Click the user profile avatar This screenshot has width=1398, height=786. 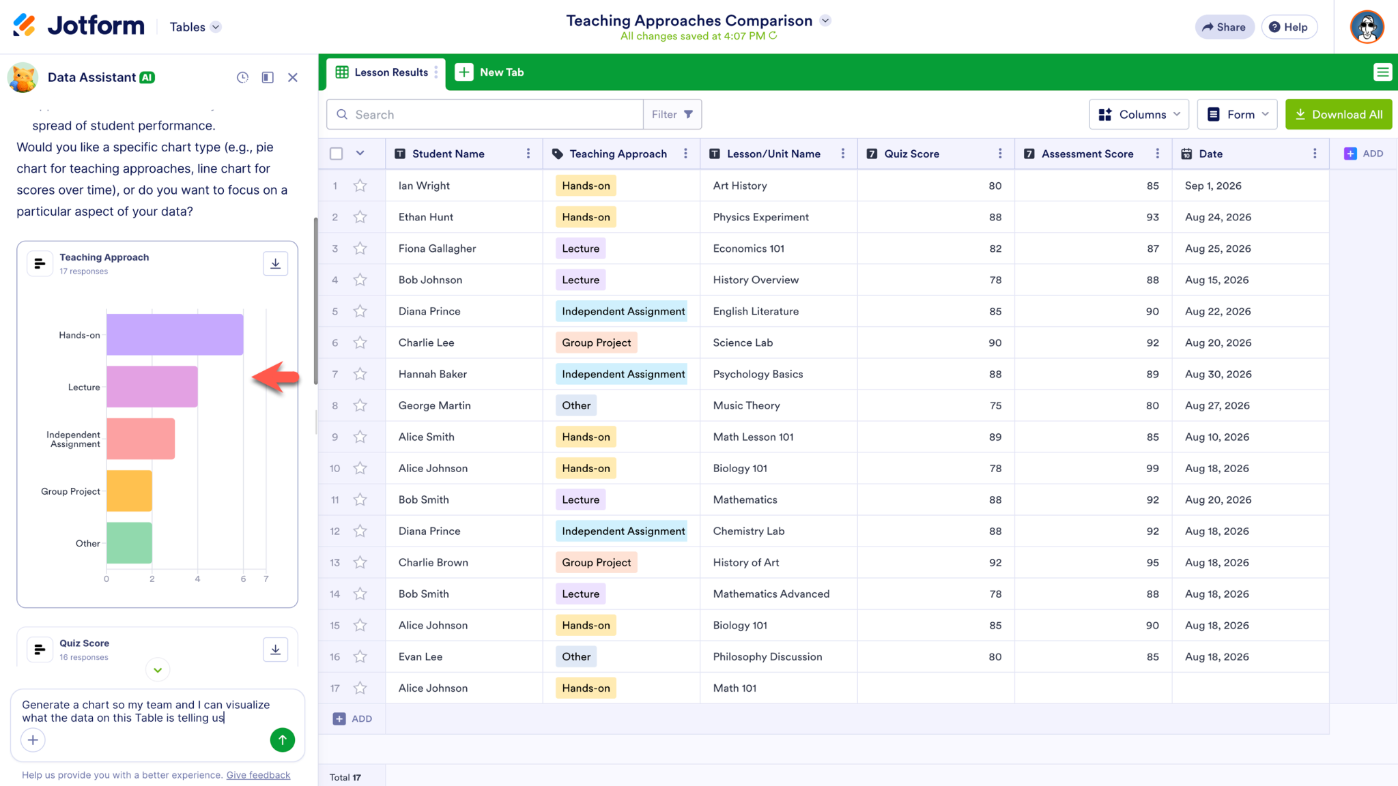click(1367, 27)
